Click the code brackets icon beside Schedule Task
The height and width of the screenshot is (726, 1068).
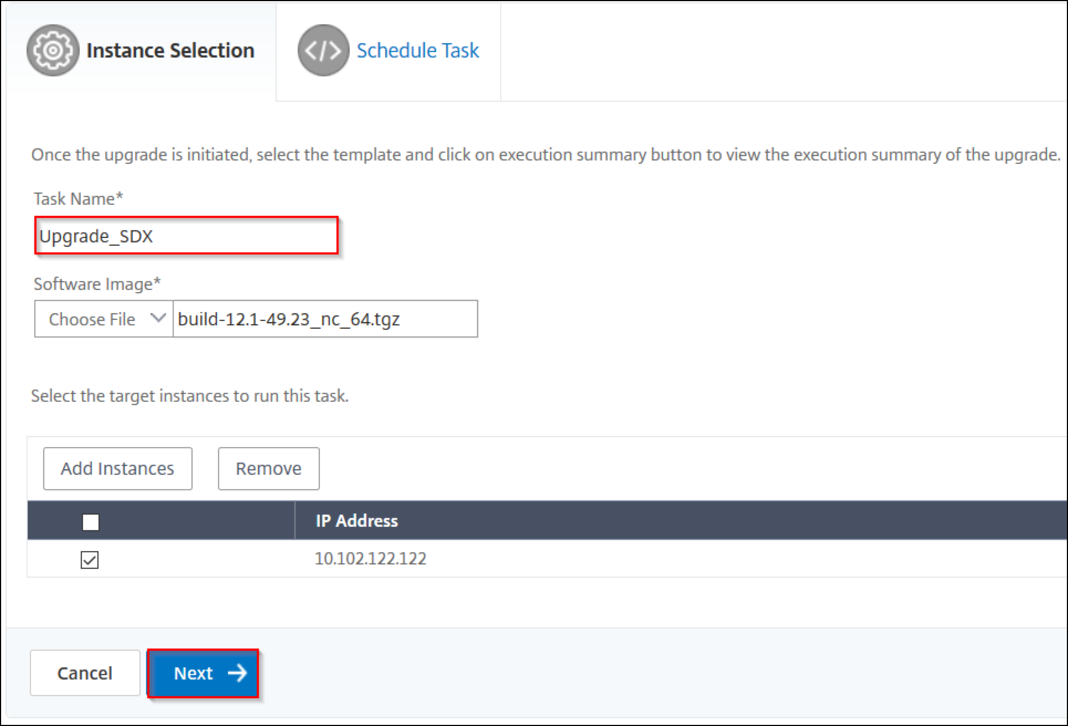(323, 50)
